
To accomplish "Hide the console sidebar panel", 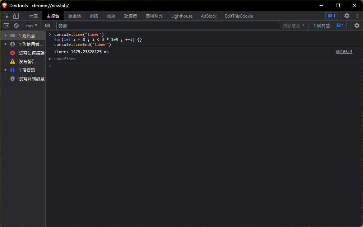I will coord(6,25).
